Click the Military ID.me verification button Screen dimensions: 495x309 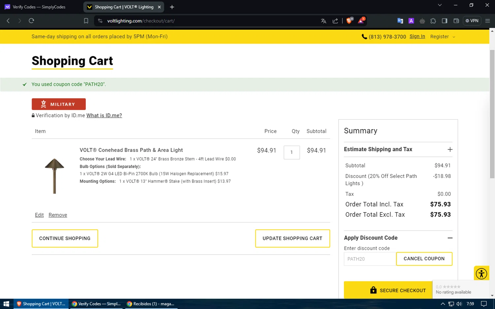59,104
